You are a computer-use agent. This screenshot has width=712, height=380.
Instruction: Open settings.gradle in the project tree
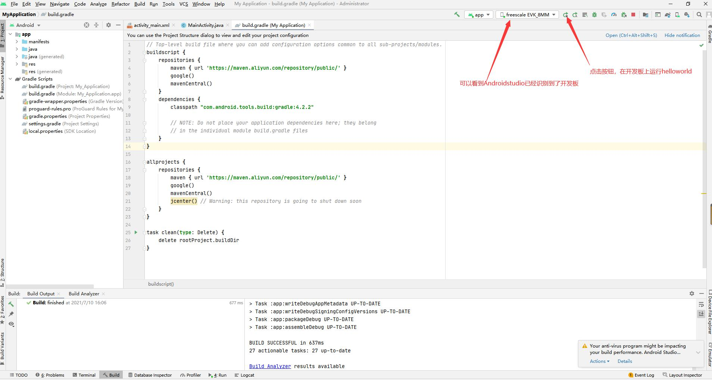tap(45, 124)
